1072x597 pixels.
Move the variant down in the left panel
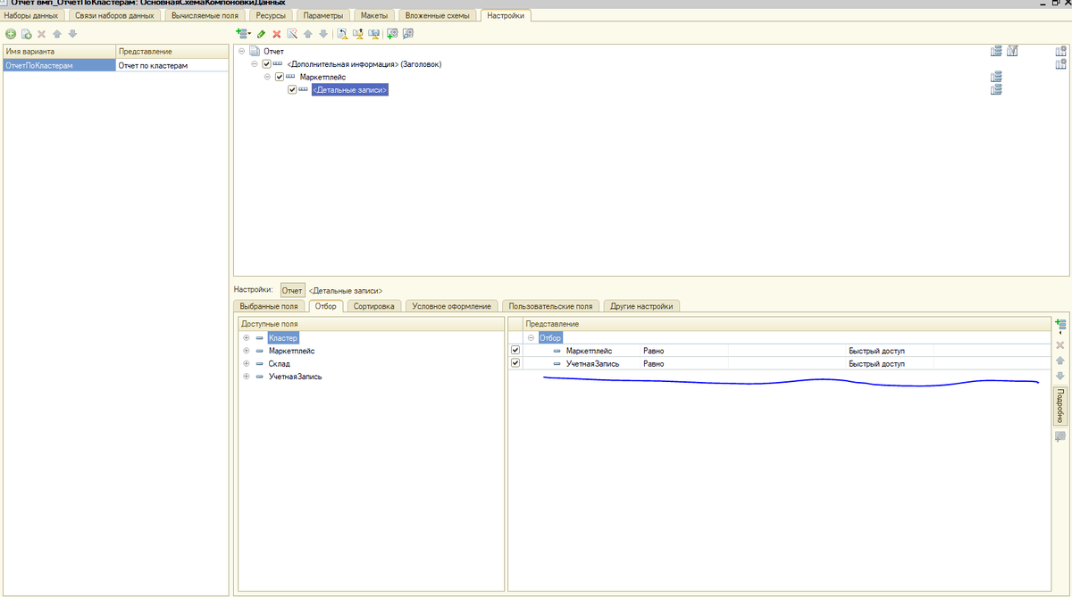[x=73, y=34]
